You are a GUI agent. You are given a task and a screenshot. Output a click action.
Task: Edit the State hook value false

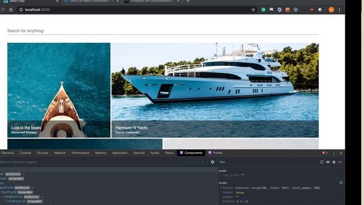[239, 192]
